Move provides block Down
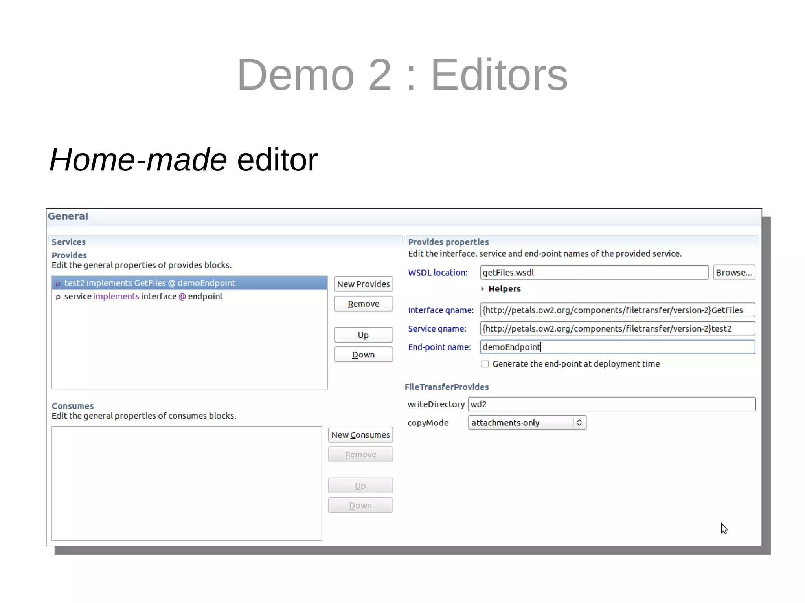The image size is (805, 603). (363, 355)
